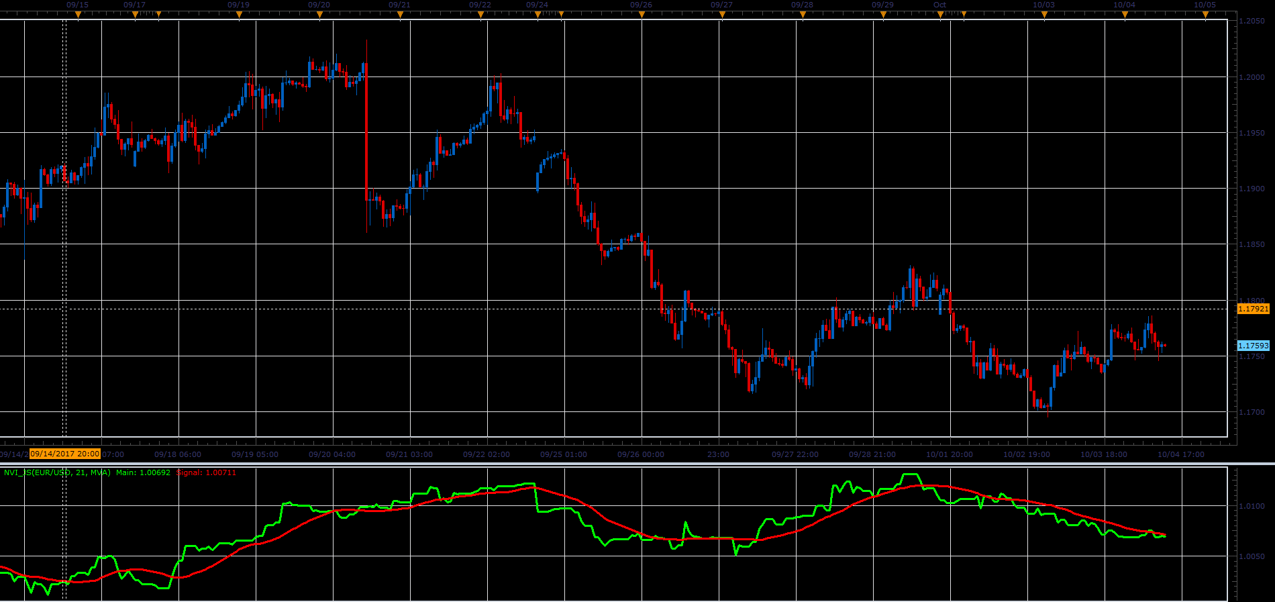Click the 10/02 19:00 time axis label

(x=1027, y=454)
